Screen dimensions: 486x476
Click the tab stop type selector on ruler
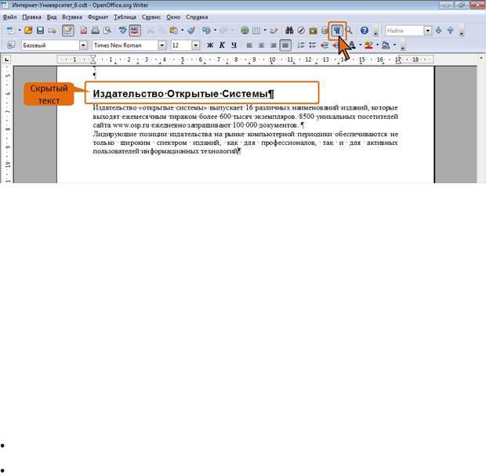[x=6, y=59]
